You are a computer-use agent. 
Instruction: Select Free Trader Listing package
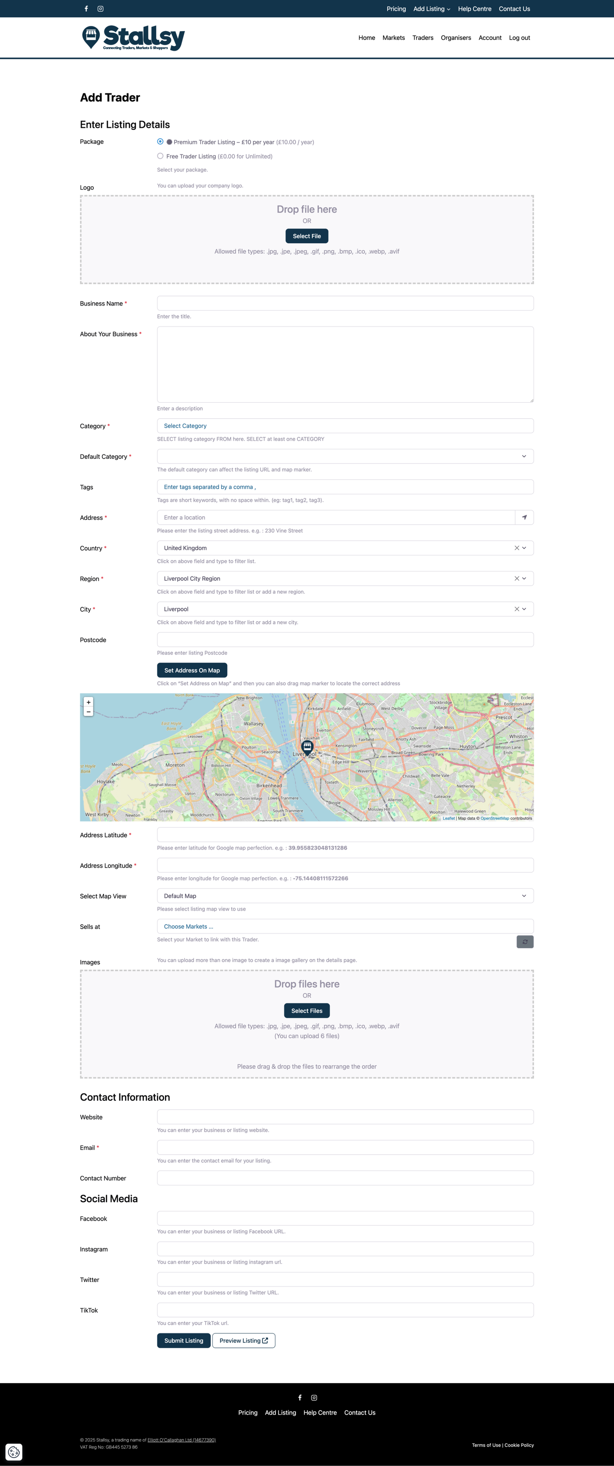[x=161, y=156]
